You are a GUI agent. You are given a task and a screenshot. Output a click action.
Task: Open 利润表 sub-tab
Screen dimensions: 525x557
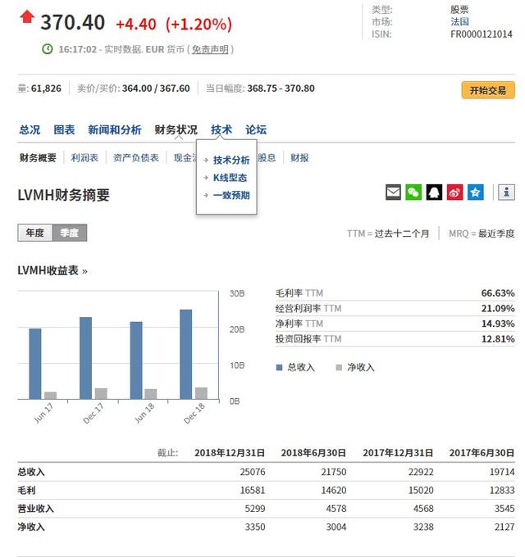pyautogui.click(x=84, y=158)
